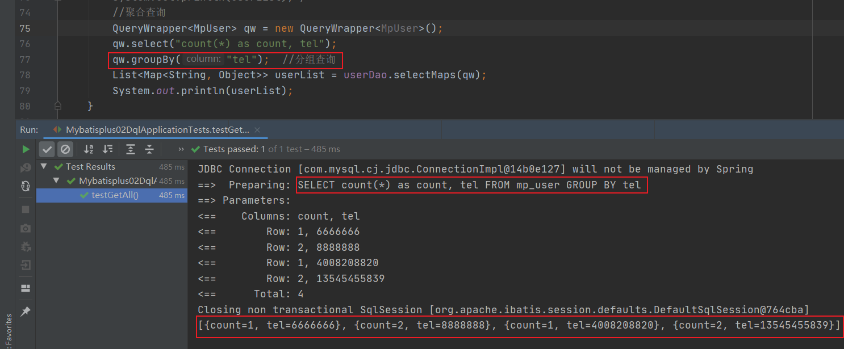Pin the current Run tab
844x349 pixels.
(26, 312)
